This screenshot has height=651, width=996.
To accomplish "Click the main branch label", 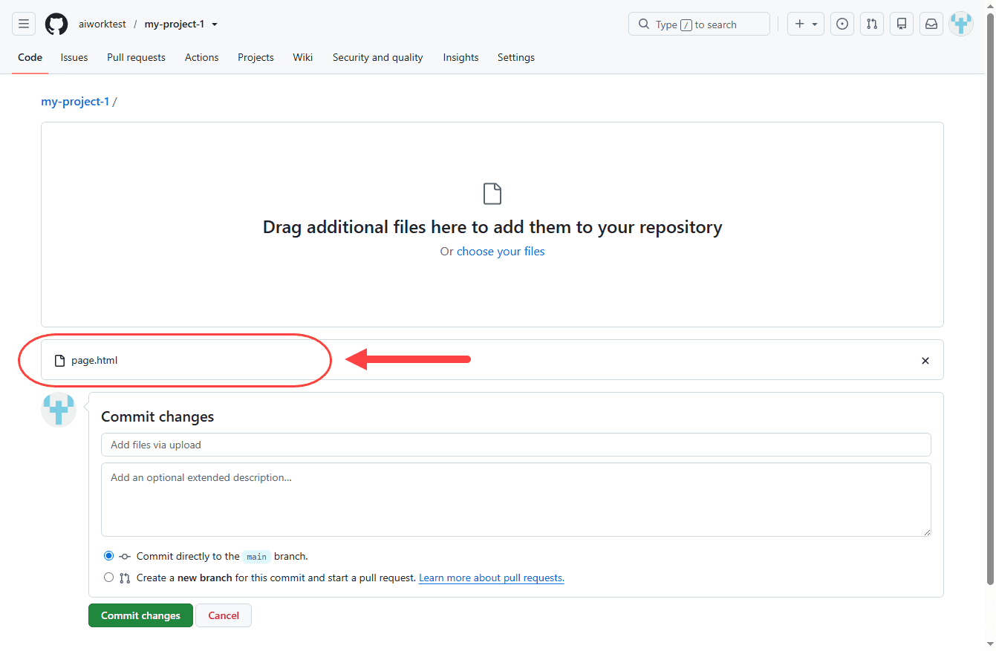I will [x=257, y=557].
